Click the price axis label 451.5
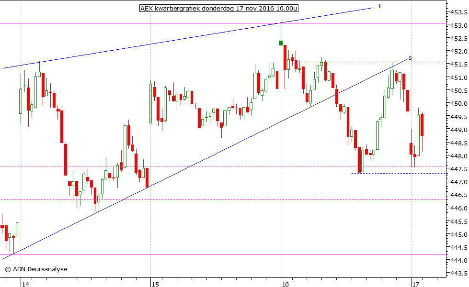This screenshot has width=469, height=287. point(459,65)
